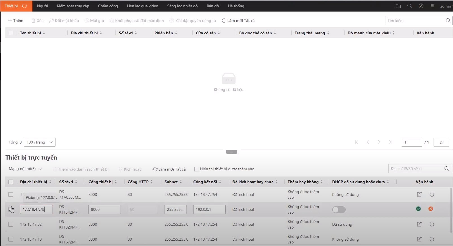Screen dimensions: 453x246
Task: Tick the checkbox for device 172.18.47.82
Action: tap(11, 224)
